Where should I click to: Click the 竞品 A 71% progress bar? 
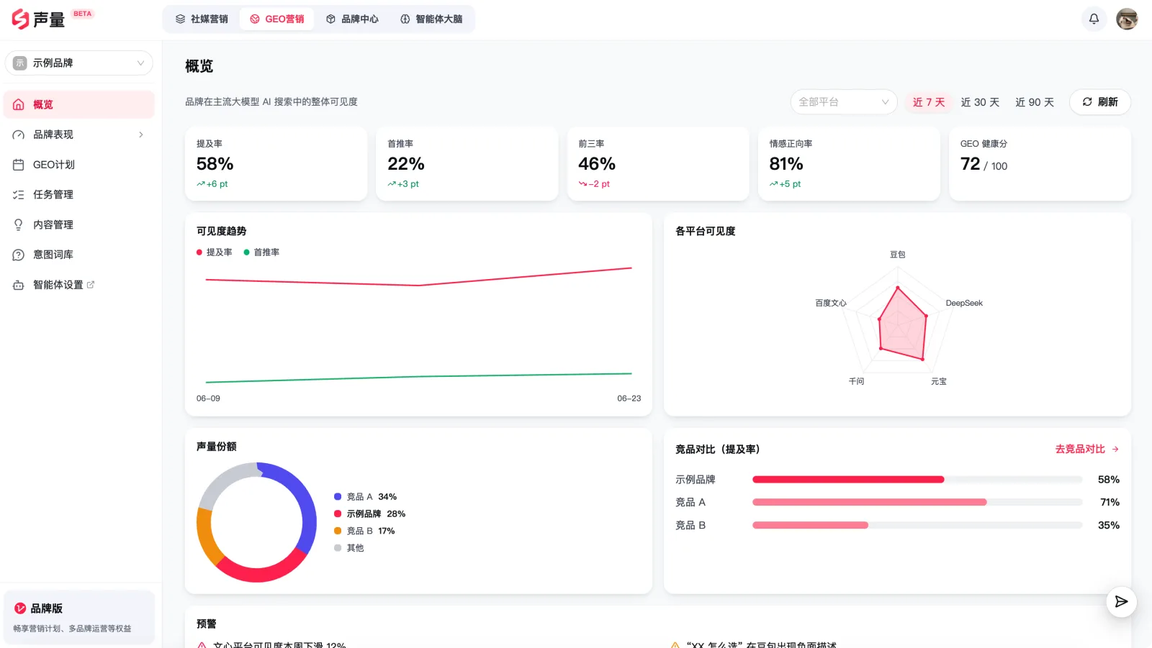(917, 503)
